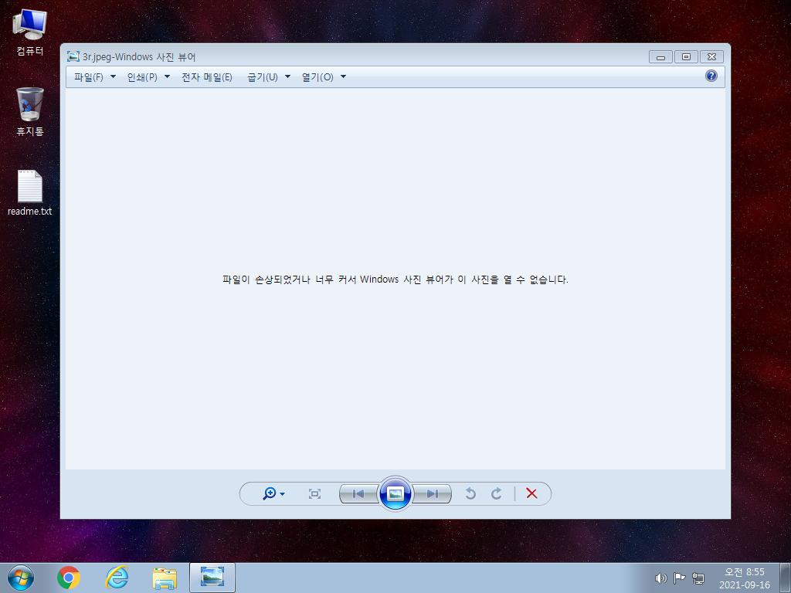The height and width of the screenshot is (593, 791).
Task: Click the Show desktop strip
Action: (x=785, y=578)
